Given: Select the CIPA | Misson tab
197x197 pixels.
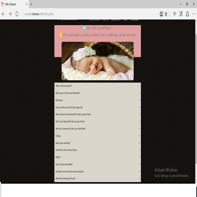Looking at the screenshot, I should point(14,4).
